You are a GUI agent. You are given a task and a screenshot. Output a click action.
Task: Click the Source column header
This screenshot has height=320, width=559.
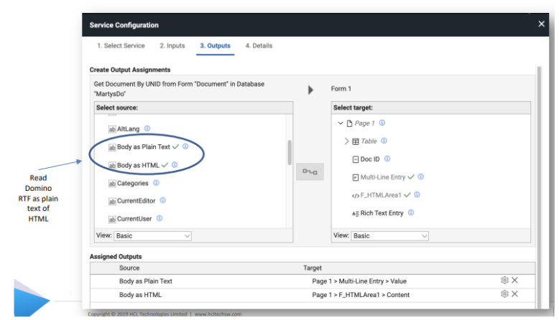click(129, 268)
